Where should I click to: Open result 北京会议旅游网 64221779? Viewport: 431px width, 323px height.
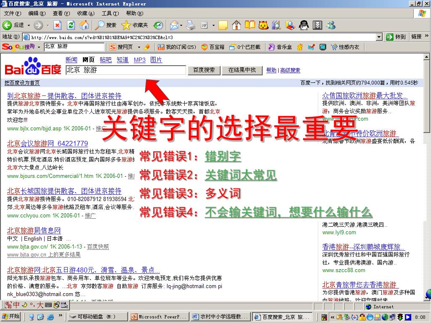pyautogui.click(x=48, y=143)
